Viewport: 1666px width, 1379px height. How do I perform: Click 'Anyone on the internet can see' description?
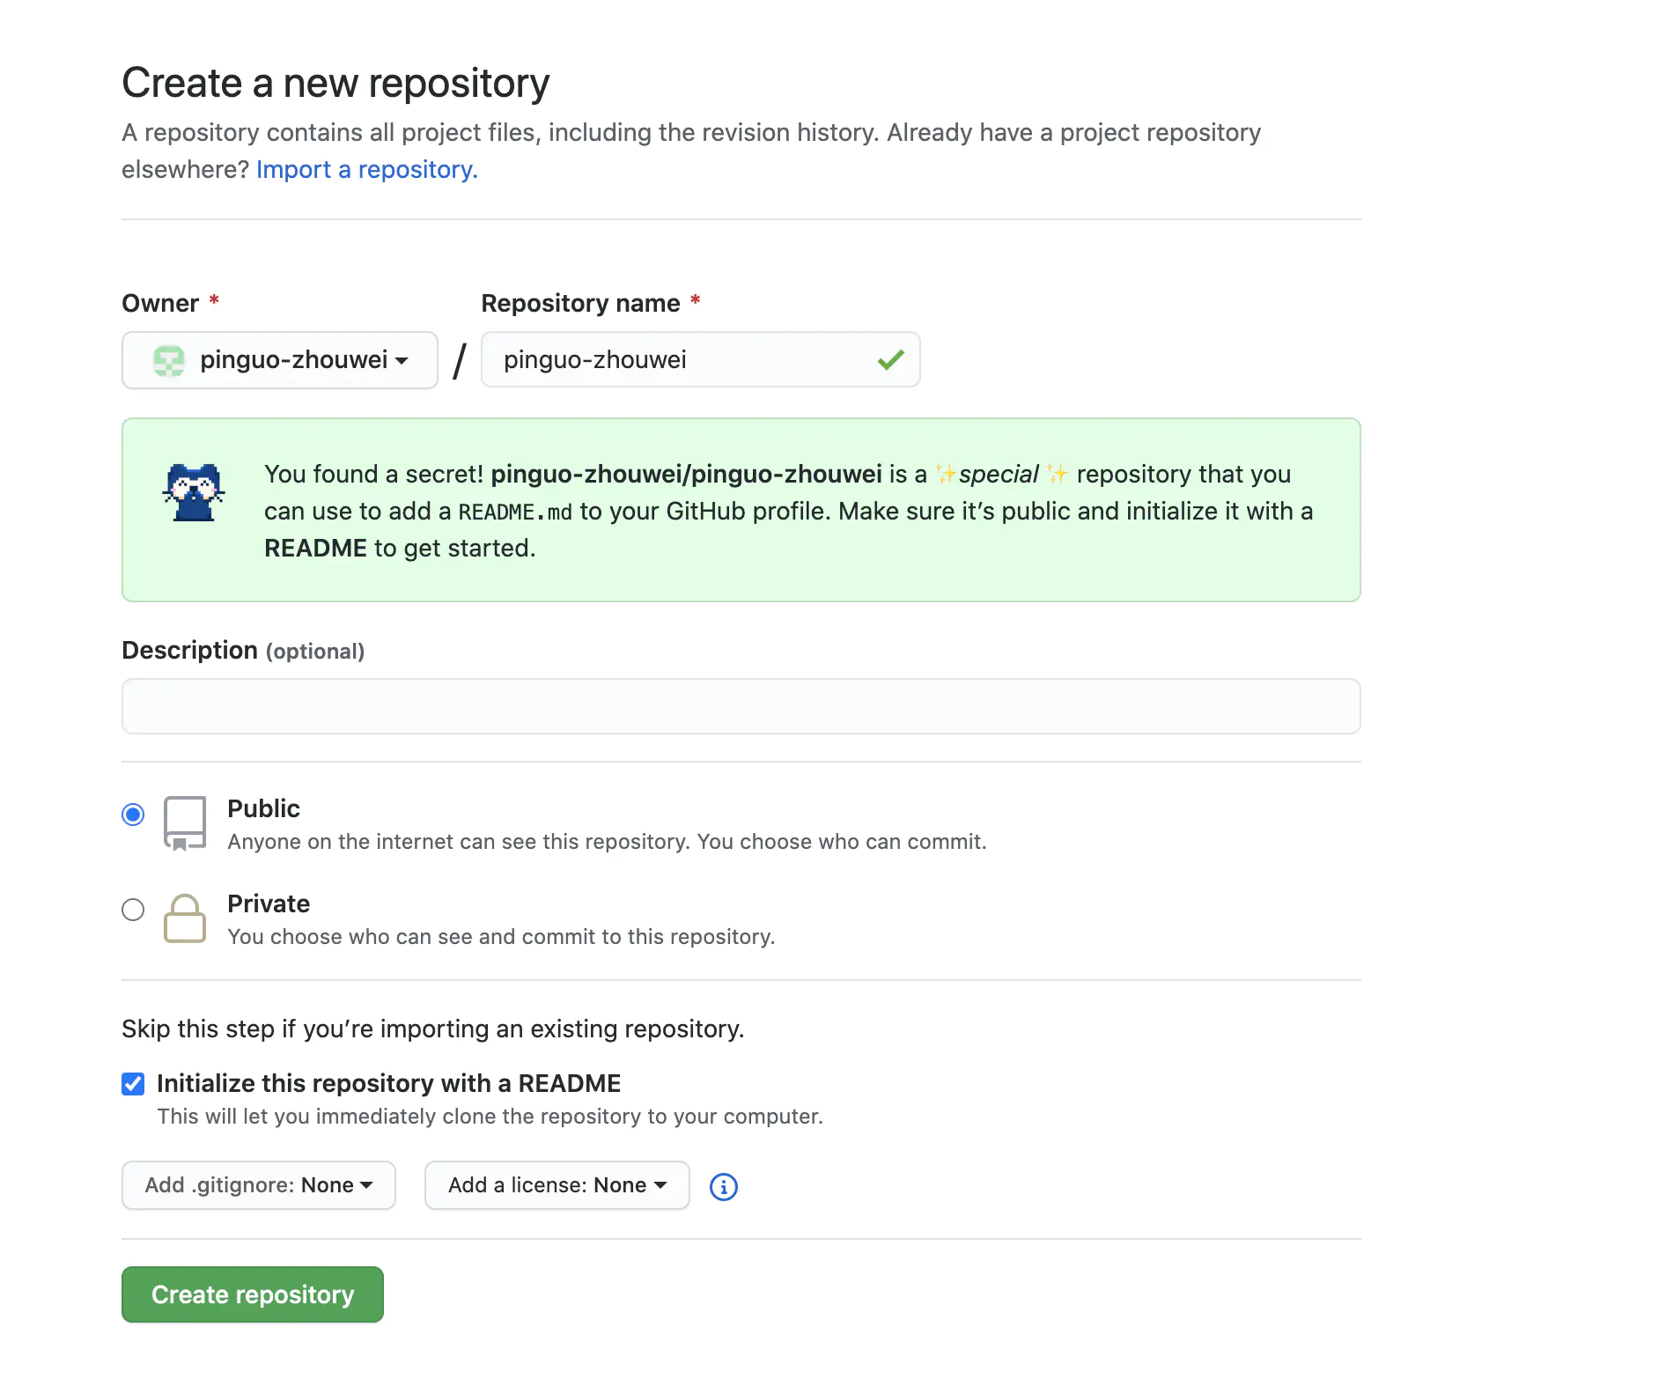(607, 842)
